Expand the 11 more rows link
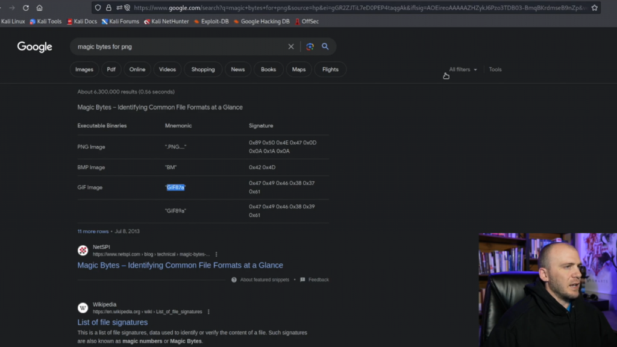The height and width of the screenshot is (347, 617). [x=93, y=231]
